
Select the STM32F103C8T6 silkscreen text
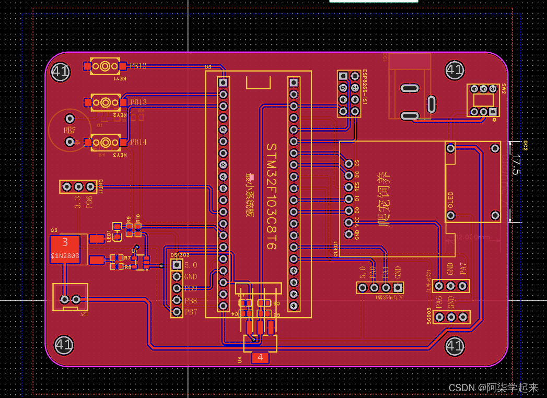pos(272,196)
